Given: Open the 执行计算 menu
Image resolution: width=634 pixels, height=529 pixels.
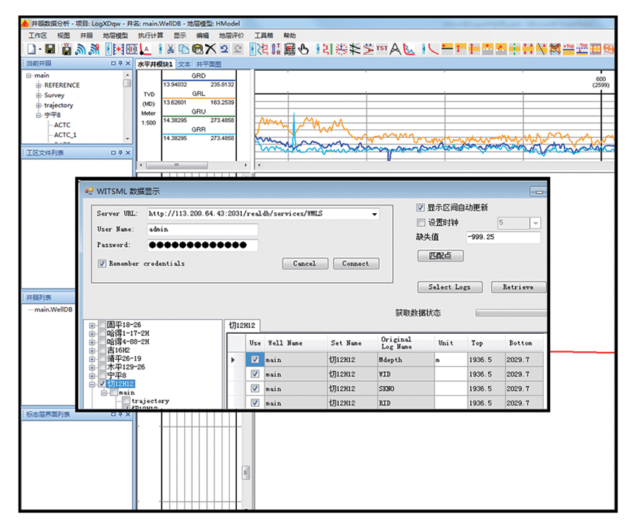Looking at the screenshot, I should [150, 35].
